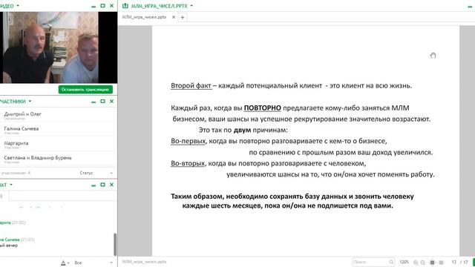Maximize the Участники panel

(102, 101)
